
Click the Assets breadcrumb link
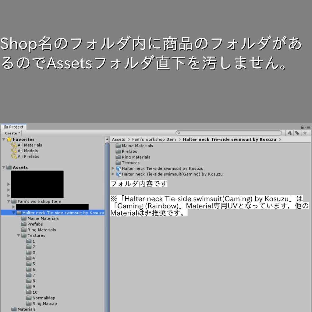pos(118,139)
